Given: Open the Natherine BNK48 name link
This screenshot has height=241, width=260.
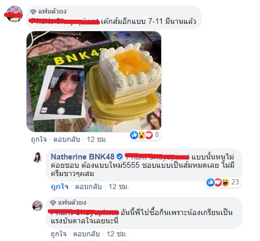Looking at the screenshot, I should [83, 157].
